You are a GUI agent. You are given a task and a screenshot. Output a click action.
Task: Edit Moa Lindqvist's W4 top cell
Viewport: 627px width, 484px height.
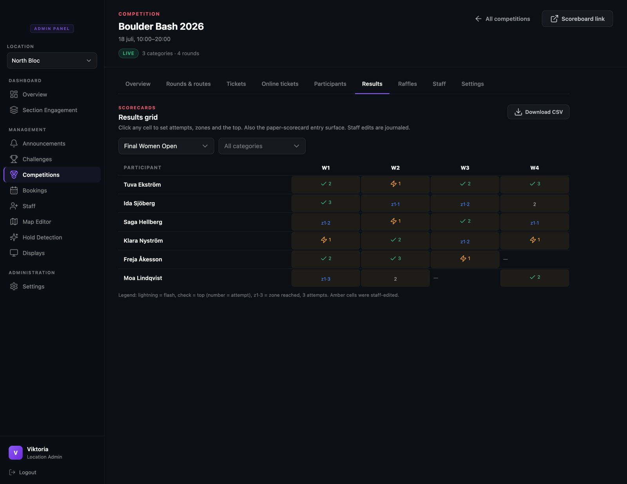535,278
